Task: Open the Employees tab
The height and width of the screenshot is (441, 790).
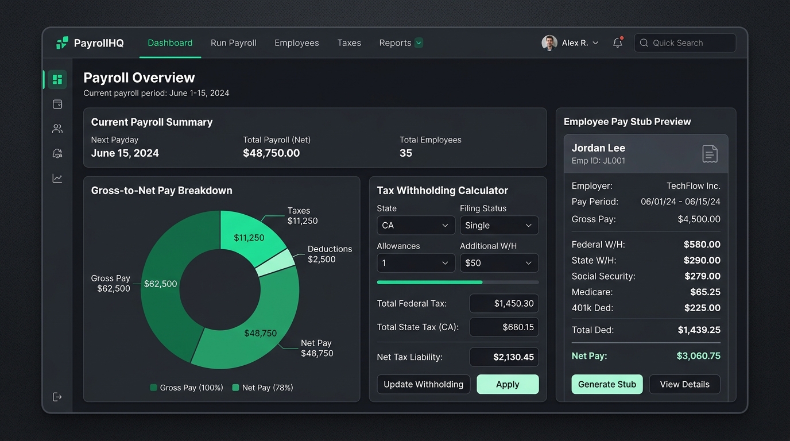Action: point(297,43)
